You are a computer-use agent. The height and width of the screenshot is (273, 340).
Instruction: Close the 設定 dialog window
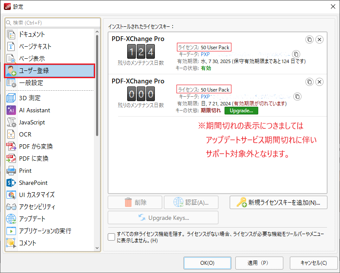point(333,6)
